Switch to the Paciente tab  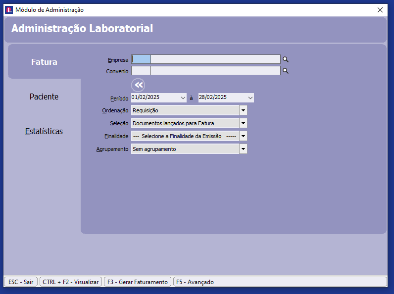[44, 97]
